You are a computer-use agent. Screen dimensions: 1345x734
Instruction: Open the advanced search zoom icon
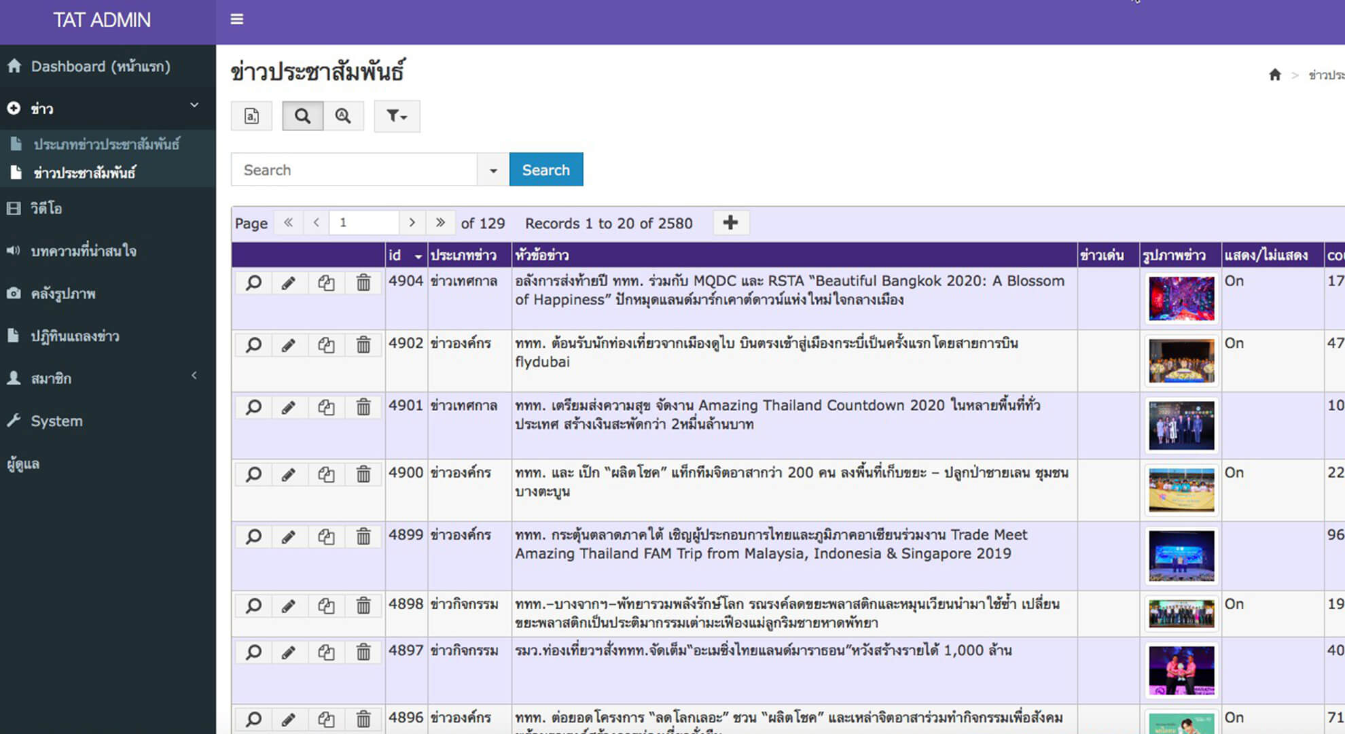[x=343, y=116]
